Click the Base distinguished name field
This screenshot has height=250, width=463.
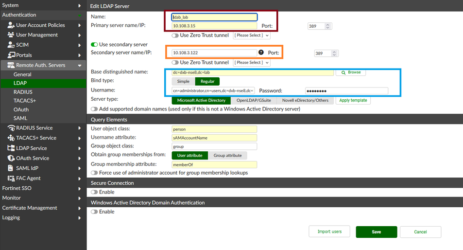click(x=253, y=72)
